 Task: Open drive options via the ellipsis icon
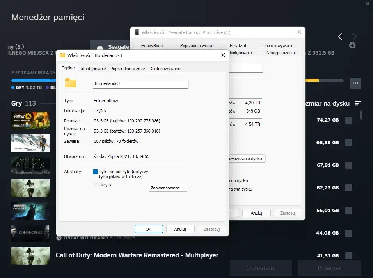click(355, 83)
